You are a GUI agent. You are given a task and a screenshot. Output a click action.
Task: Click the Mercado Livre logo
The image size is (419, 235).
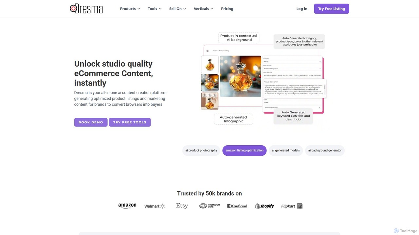(209, 206)
